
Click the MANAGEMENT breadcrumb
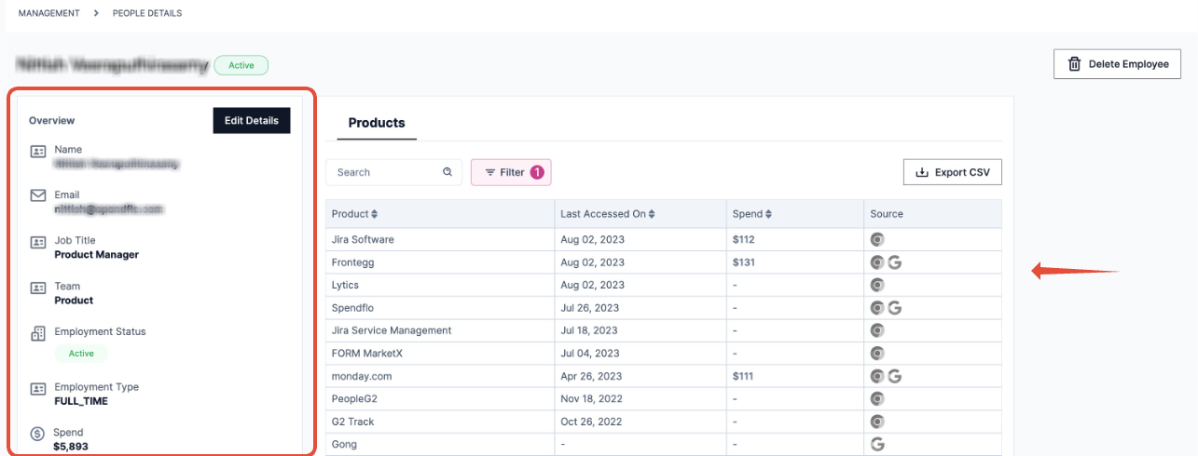click(x=49, y=14)
